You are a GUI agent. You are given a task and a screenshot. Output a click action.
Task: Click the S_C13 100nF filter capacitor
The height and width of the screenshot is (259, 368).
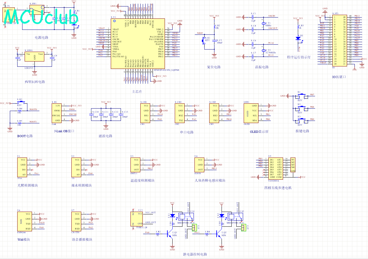[121, 114]
